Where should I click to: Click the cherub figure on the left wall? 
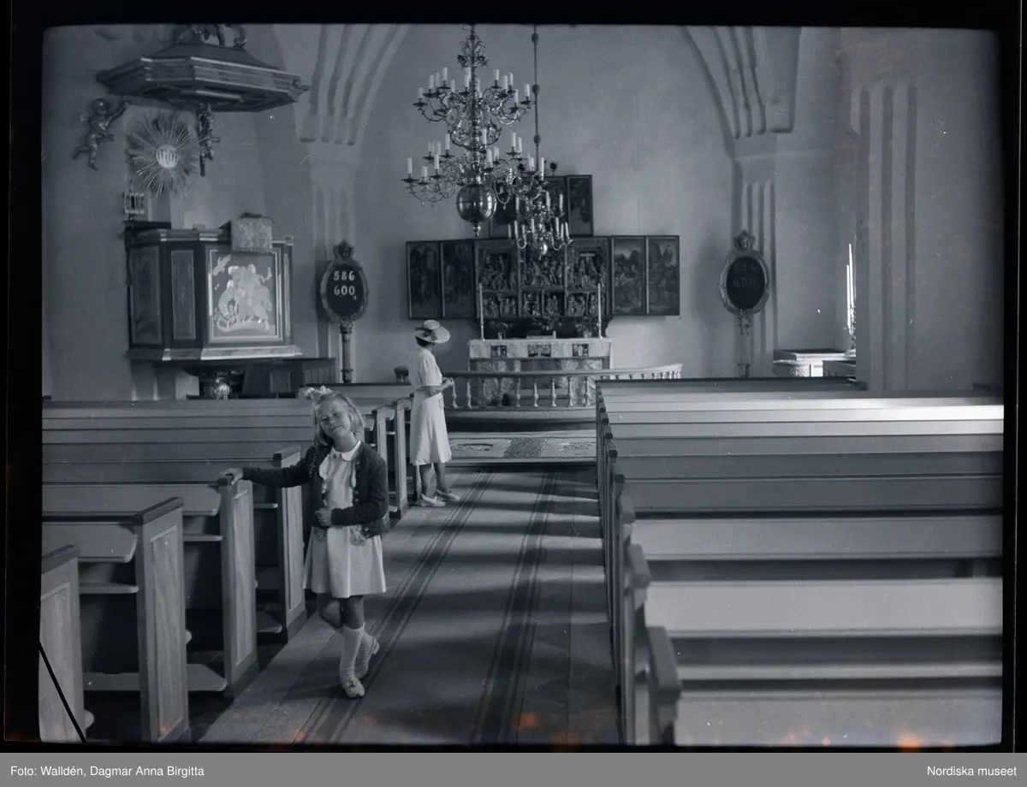pos(98,130)
